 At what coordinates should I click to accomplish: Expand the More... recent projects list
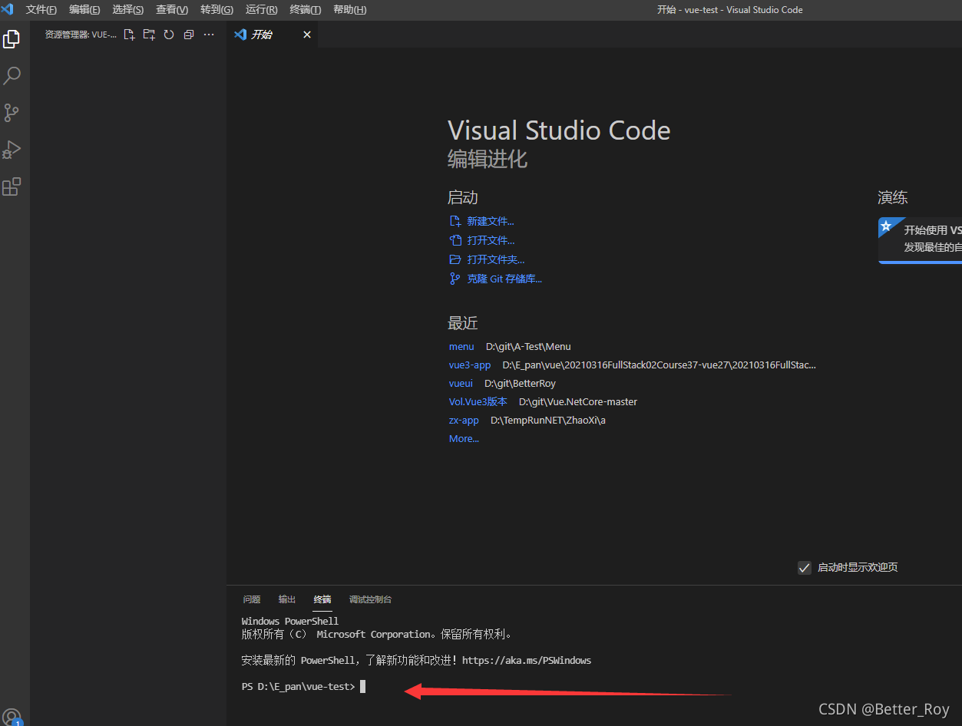(463, 438)
